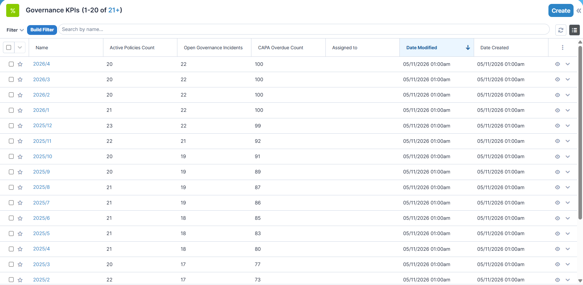The height and width of the screenshot is (285, 583).
Task: Show preview of 2025/5 record
Action: click(558, 233)
